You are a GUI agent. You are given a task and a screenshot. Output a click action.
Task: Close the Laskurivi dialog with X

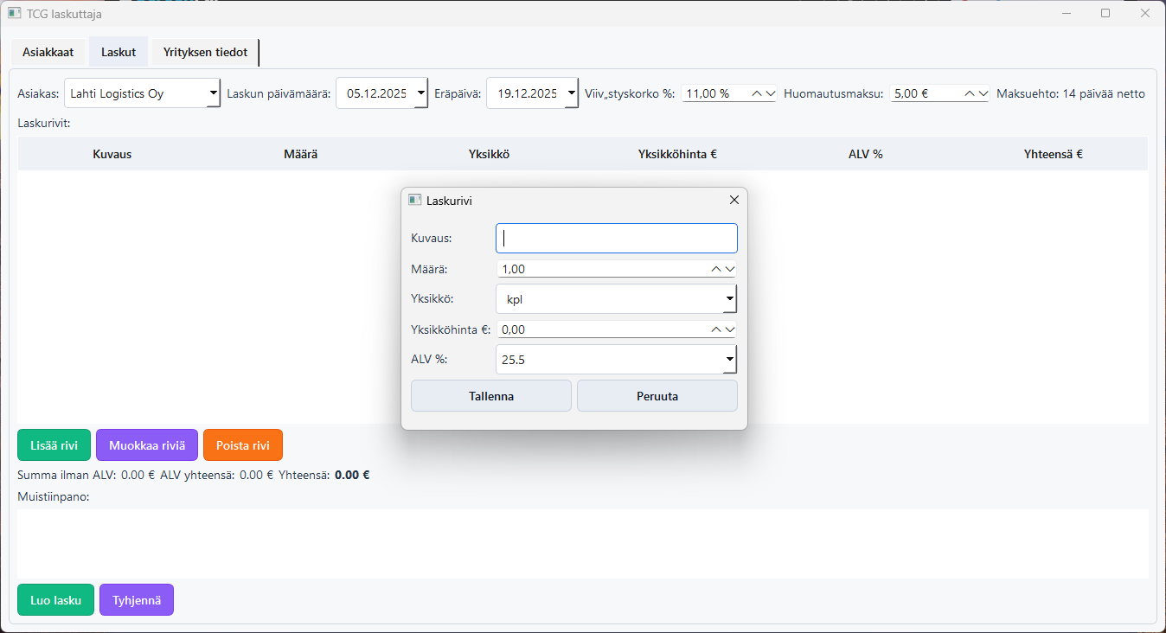pos(734,200)
